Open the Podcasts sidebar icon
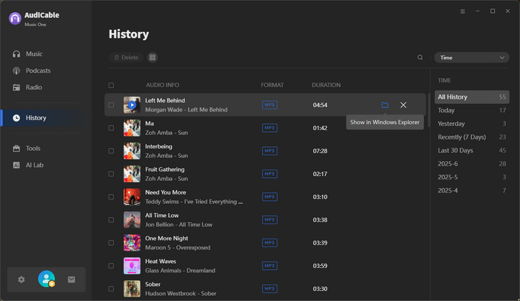Image resolution: width=520 pixels, height=301 pixels. [16, 71]
